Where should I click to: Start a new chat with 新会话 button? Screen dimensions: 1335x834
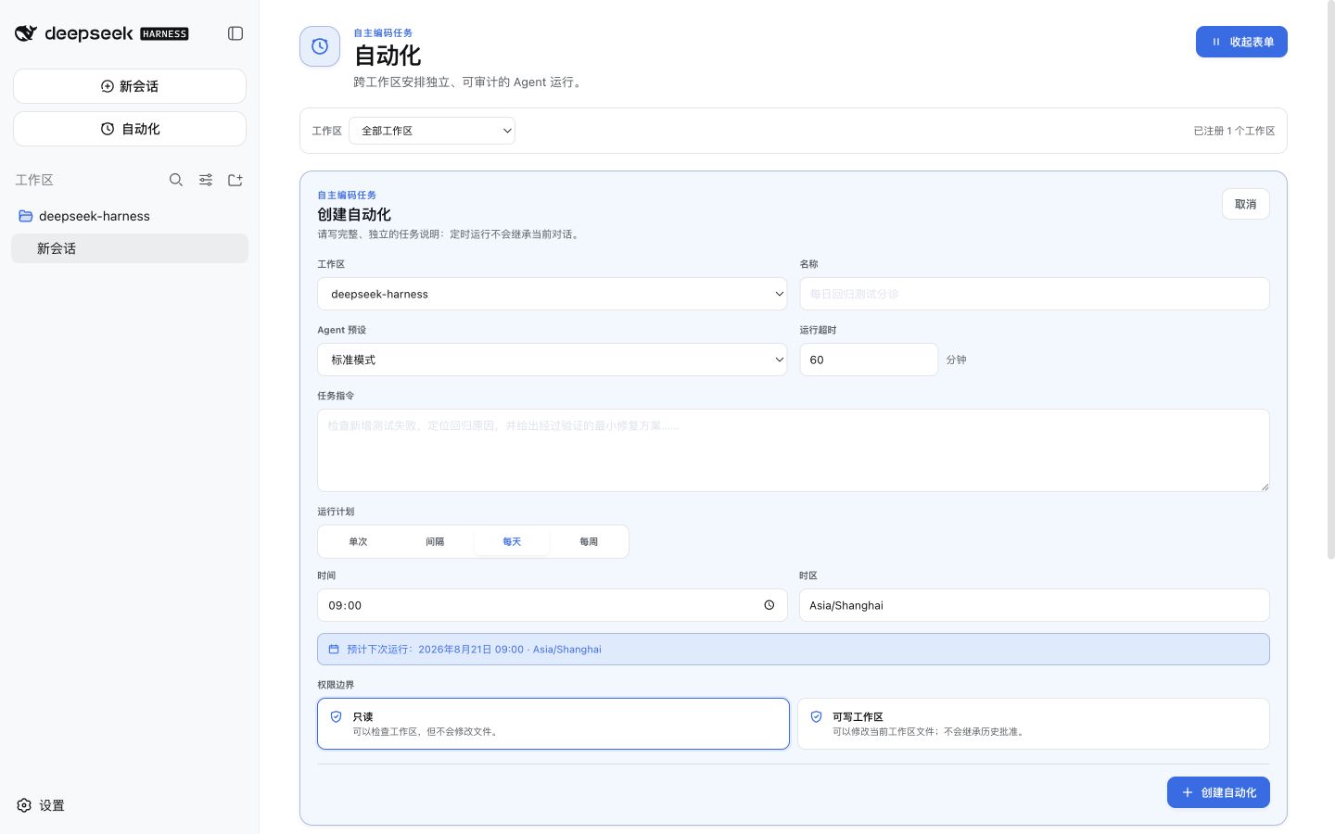pos(130,86)
